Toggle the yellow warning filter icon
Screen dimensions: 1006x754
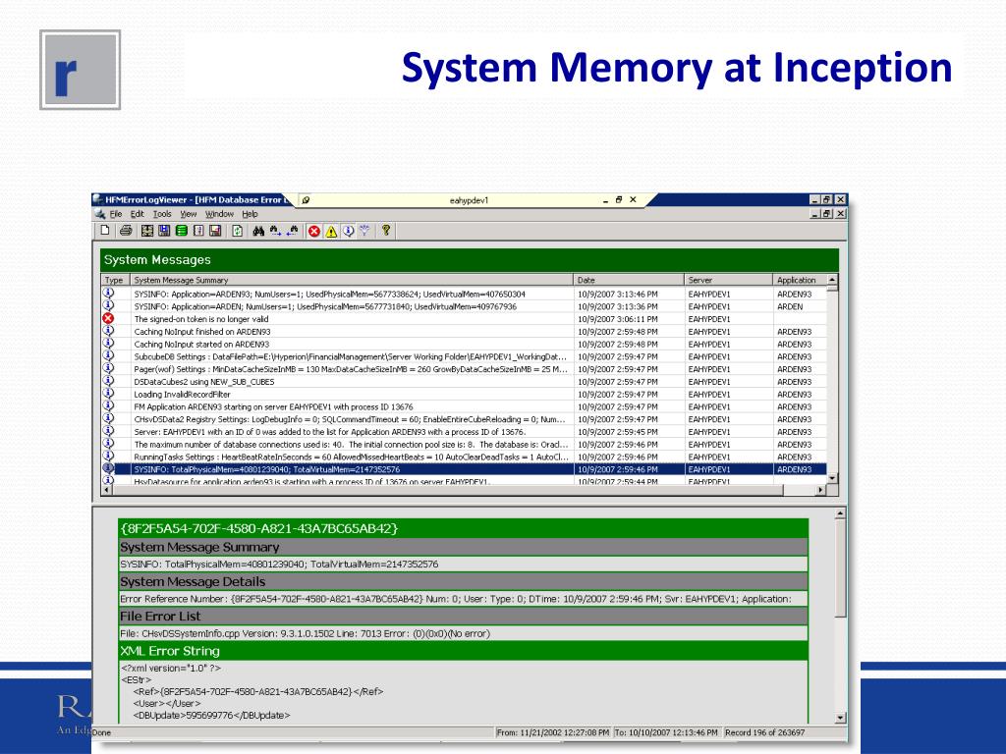click(x=331, y=232)
